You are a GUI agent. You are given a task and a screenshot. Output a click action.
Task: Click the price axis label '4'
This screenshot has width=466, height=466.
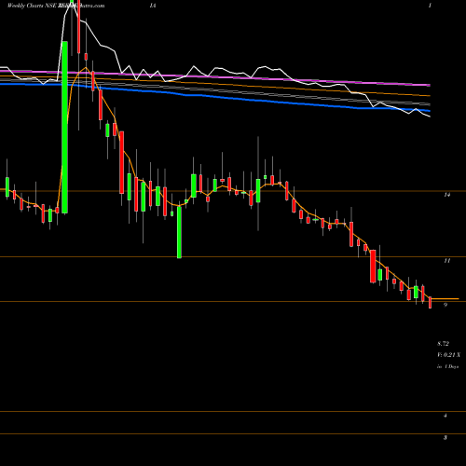(x=445, y=416)
